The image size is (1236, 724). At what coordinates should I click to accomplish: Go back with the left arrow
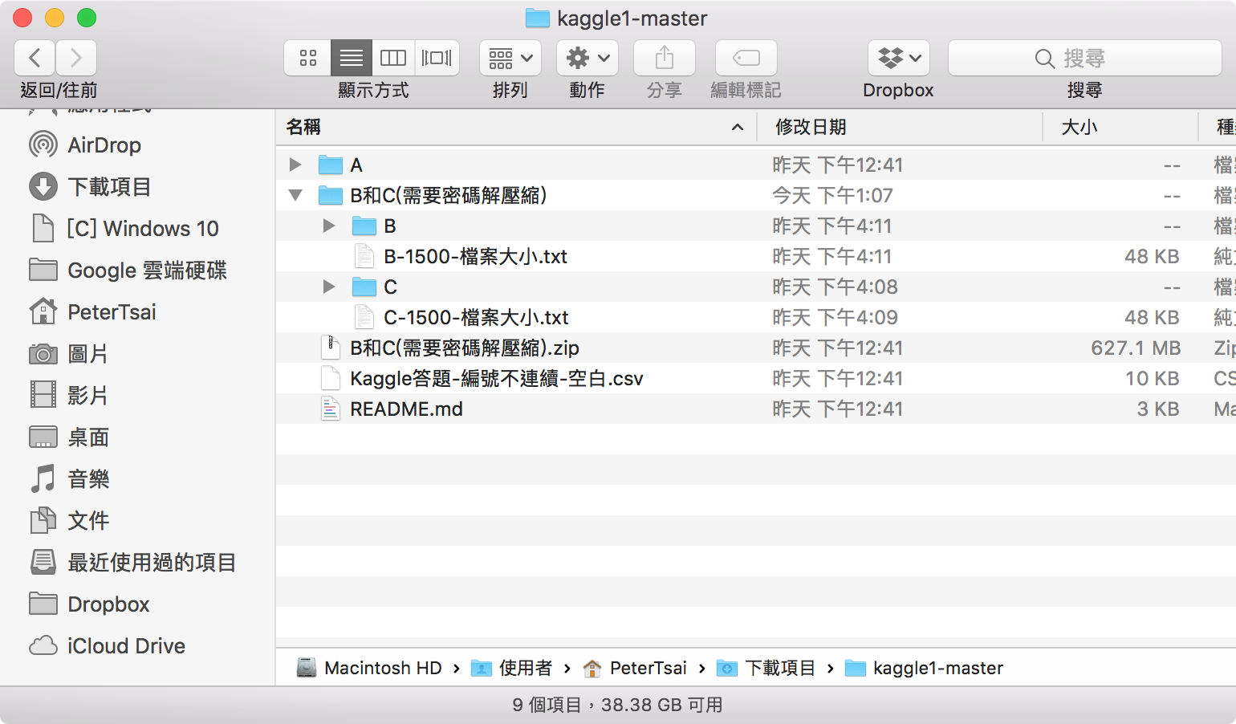click(35, 58)
